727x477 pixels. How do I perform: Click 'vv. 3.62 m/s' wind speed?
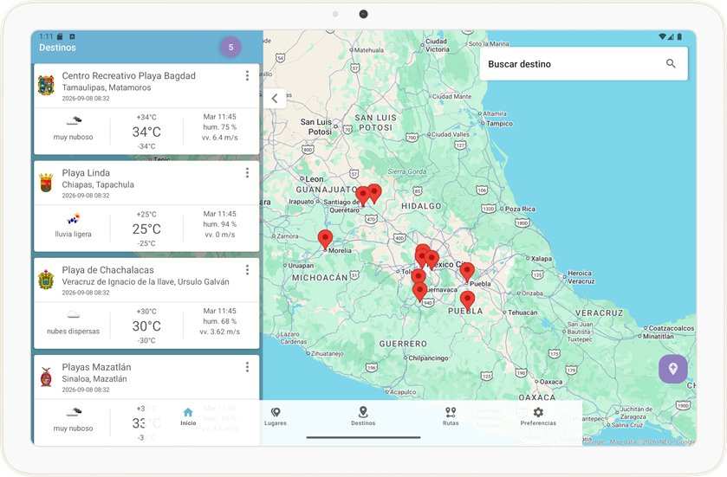coord(220,332)
